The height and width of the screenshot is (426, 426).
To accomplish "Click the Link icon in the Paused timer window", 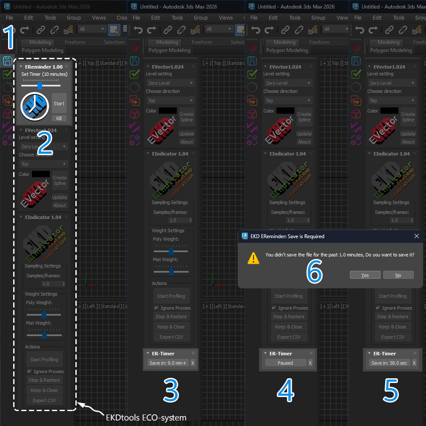I will coord(285,30).
